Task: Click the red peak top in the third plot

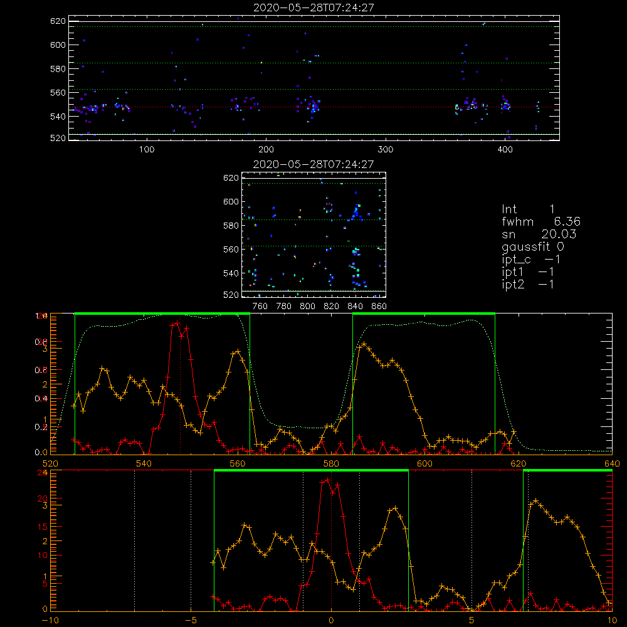Action: (177, 323)
